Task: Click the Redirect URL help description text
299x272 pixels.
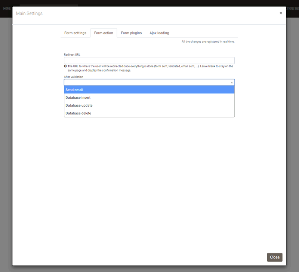Action: click(x=149, y=68)
